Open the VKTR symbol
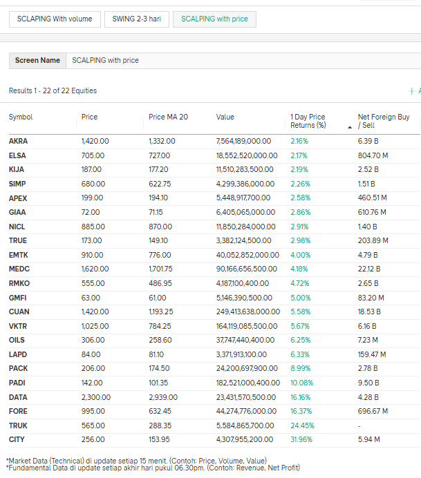The image size is (421, 478). (18, 327)
